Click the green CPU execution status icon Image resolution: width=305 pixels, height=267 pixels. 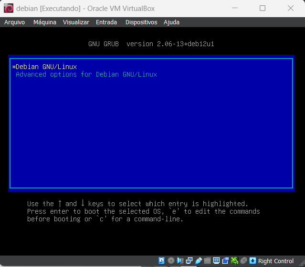[x=235, y=261]
